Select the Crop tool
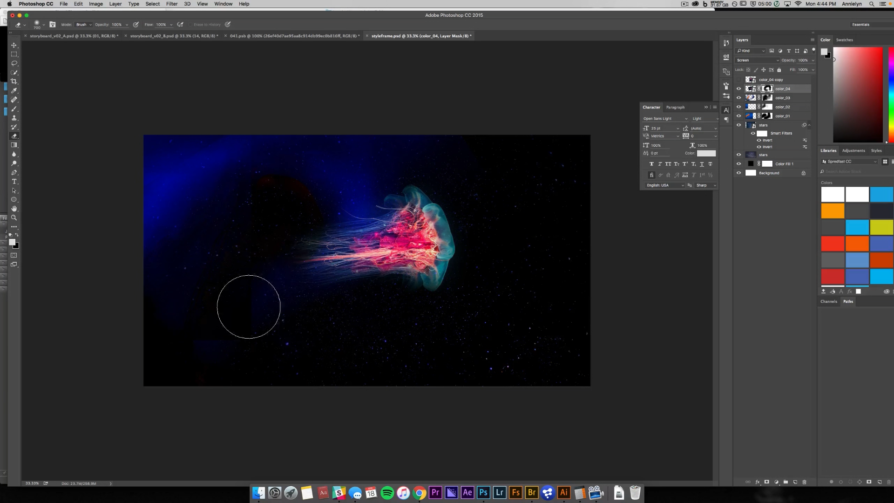Screen dimensions: 894x503 tap(14, 82)
